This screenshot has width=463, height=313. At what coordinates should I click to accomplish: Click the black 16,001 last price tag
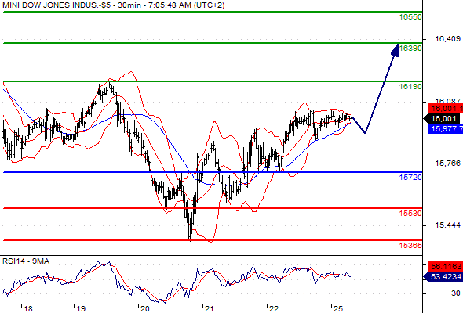coord(442,119)
